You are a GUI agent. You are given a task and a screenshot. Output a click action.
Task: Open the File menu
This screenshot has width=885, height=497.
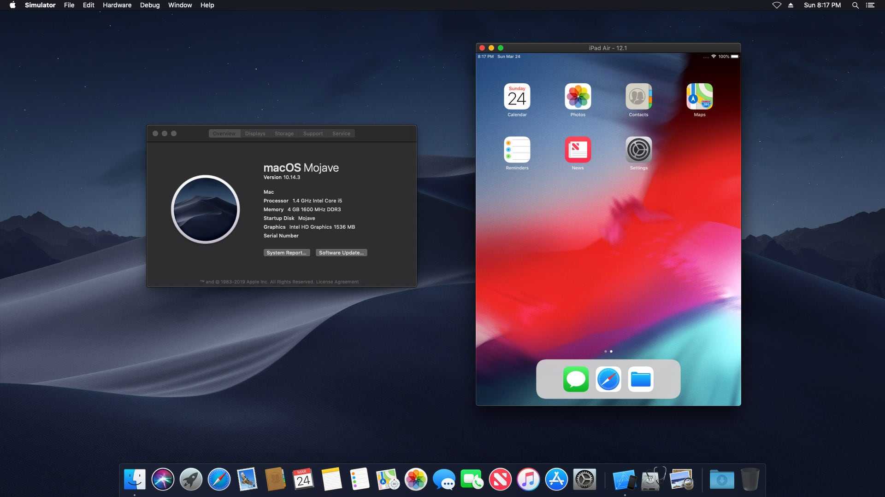(x=69, y=5)
